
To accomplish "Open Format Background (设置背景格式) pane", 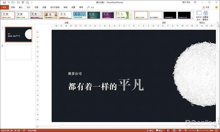I will [x=205, y=16].
